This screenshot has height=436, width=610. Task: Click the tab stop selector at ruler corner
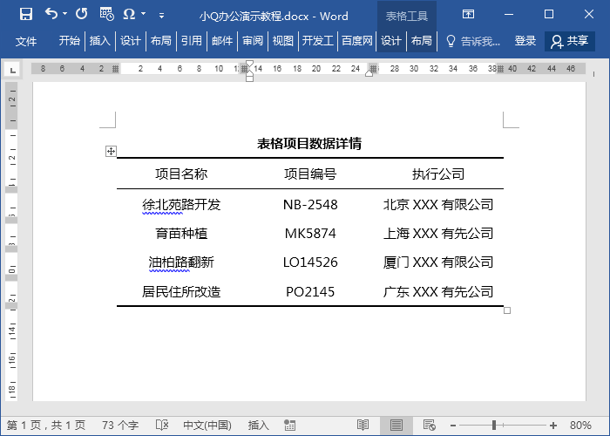(12, 70)
